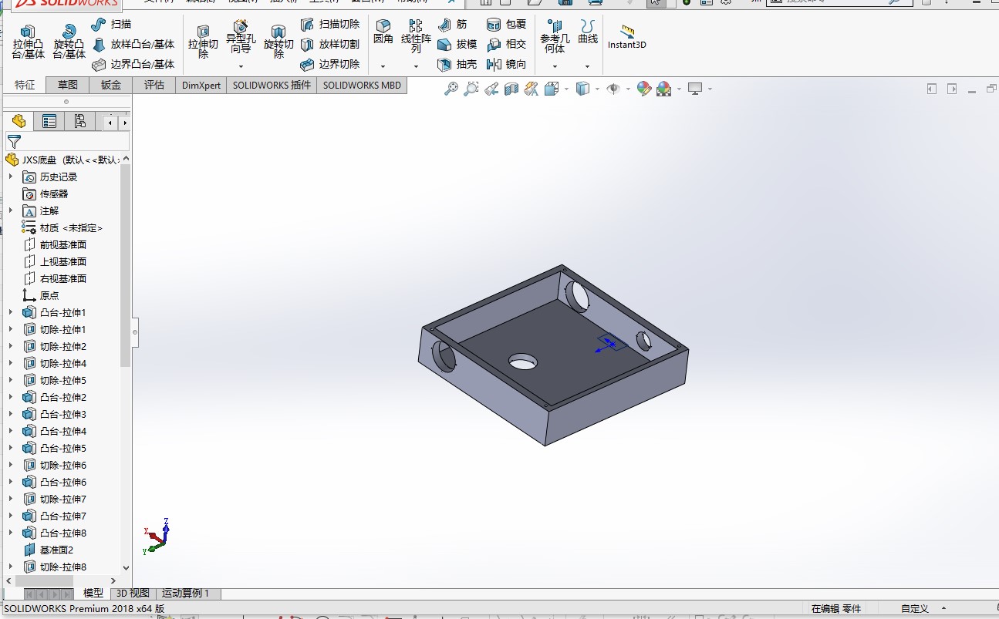
Task: Open the SOLIDWORKS 插件 tab
Action: [x=272, y=85]
